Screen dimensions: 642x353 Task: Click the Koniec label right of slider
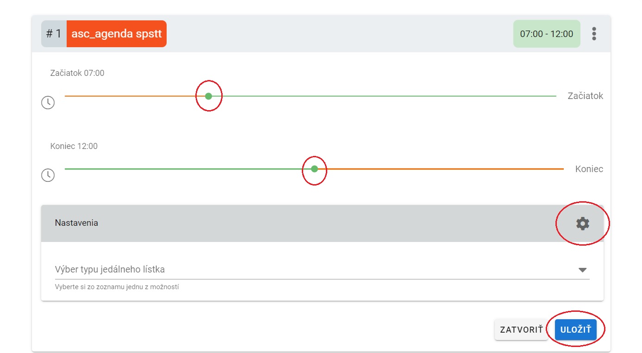point(589,169)
